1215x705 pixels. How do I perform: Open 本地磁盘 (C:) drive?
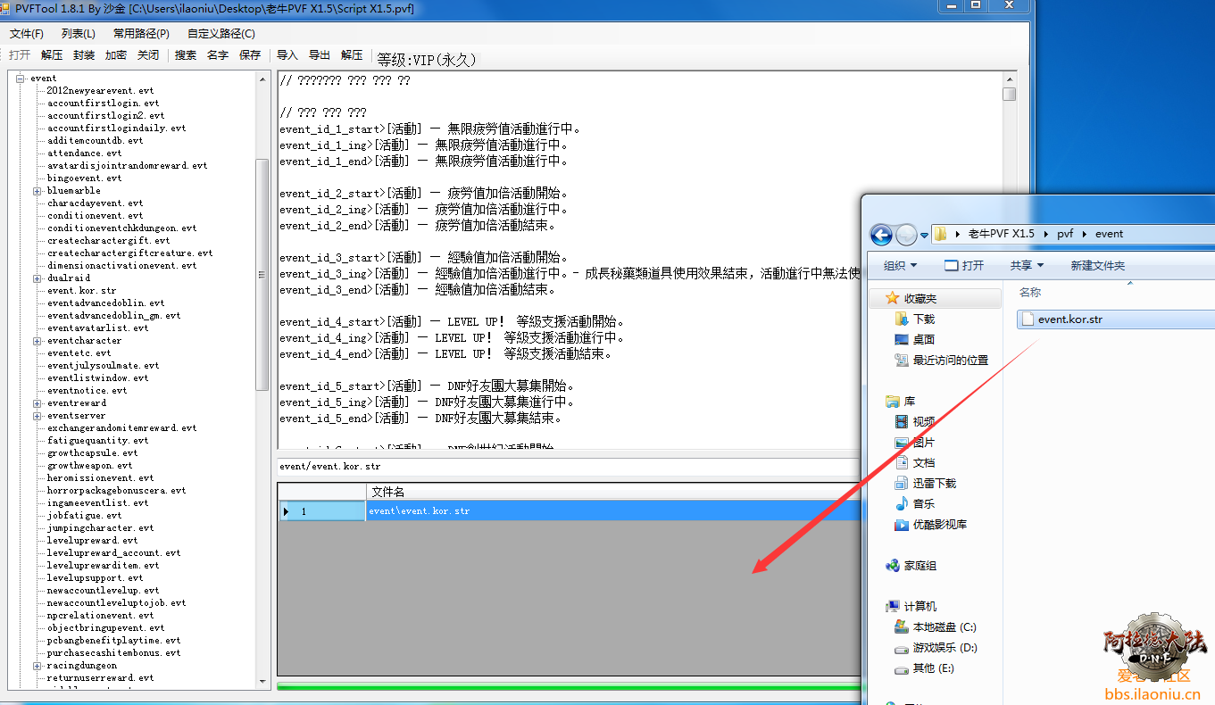coord(944,627)
